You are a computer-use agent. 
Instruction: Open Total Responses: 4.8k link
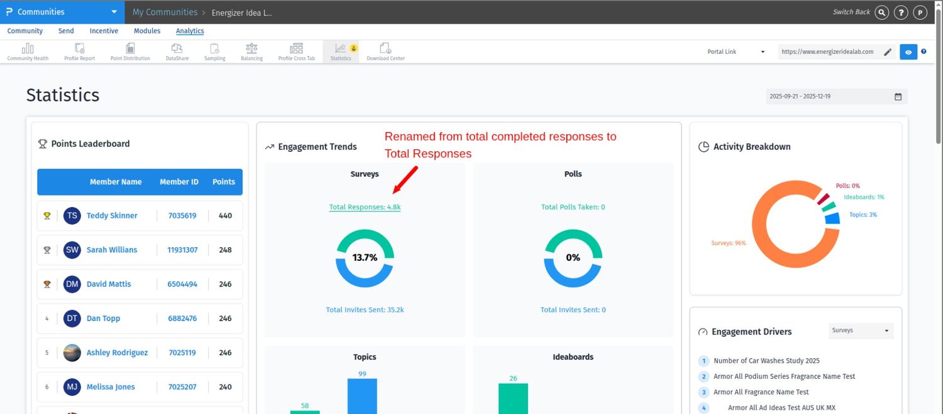coord(365,207)
